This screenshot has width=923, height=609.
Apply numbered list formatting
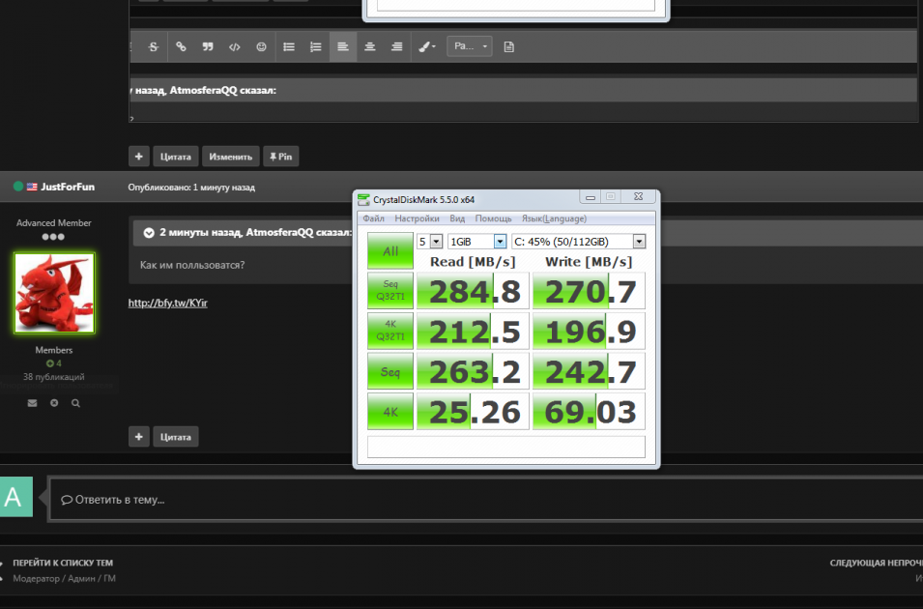(315, 46)
